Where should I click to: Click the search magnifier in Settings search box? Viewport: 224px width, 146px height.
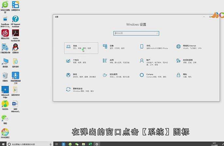pyautogui.click(x=157, y=33)
